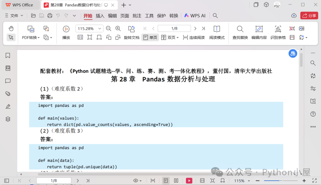Click the 播放 play slideshow icon
Viewport: 321px width, 185px height.
[x=66, y=29]
